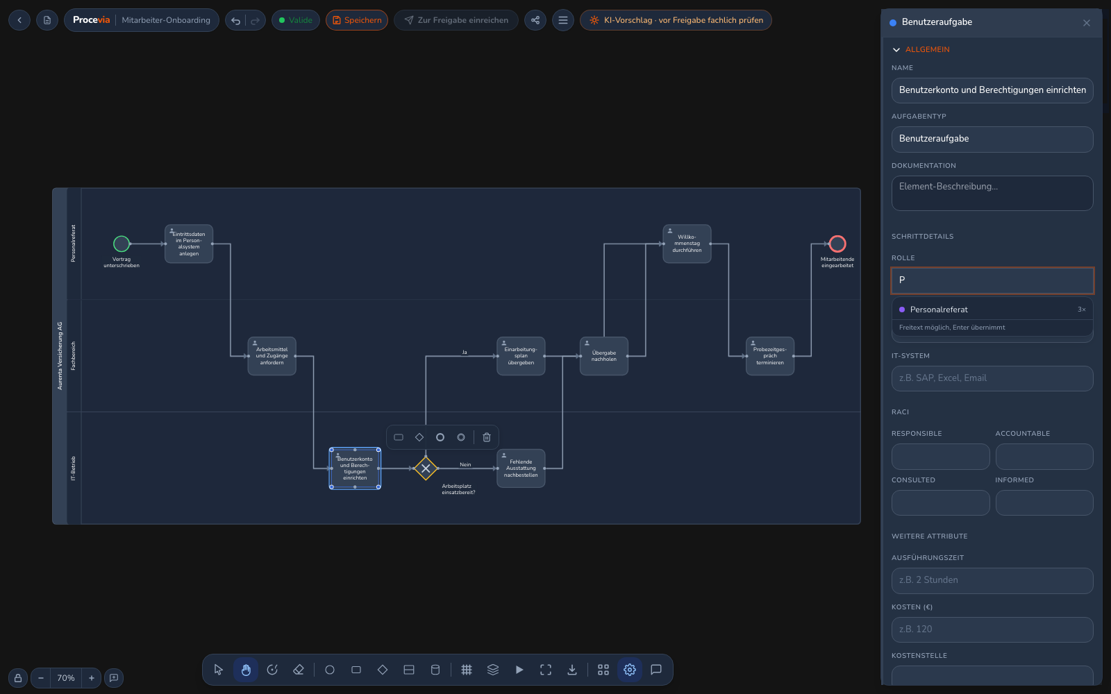Add comment icon next to zoom

coord(114,678)
